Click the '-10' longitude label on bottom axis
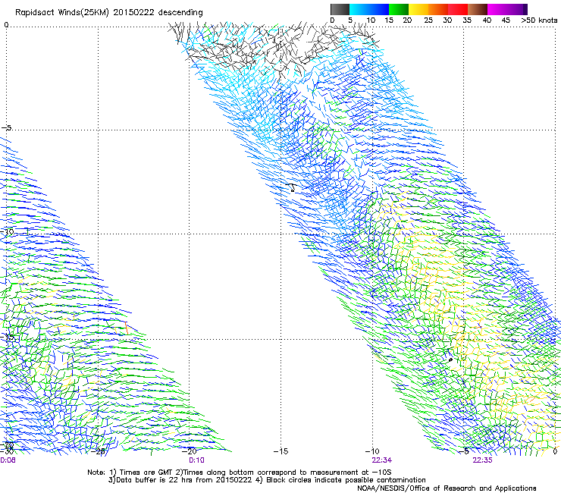 372,451
